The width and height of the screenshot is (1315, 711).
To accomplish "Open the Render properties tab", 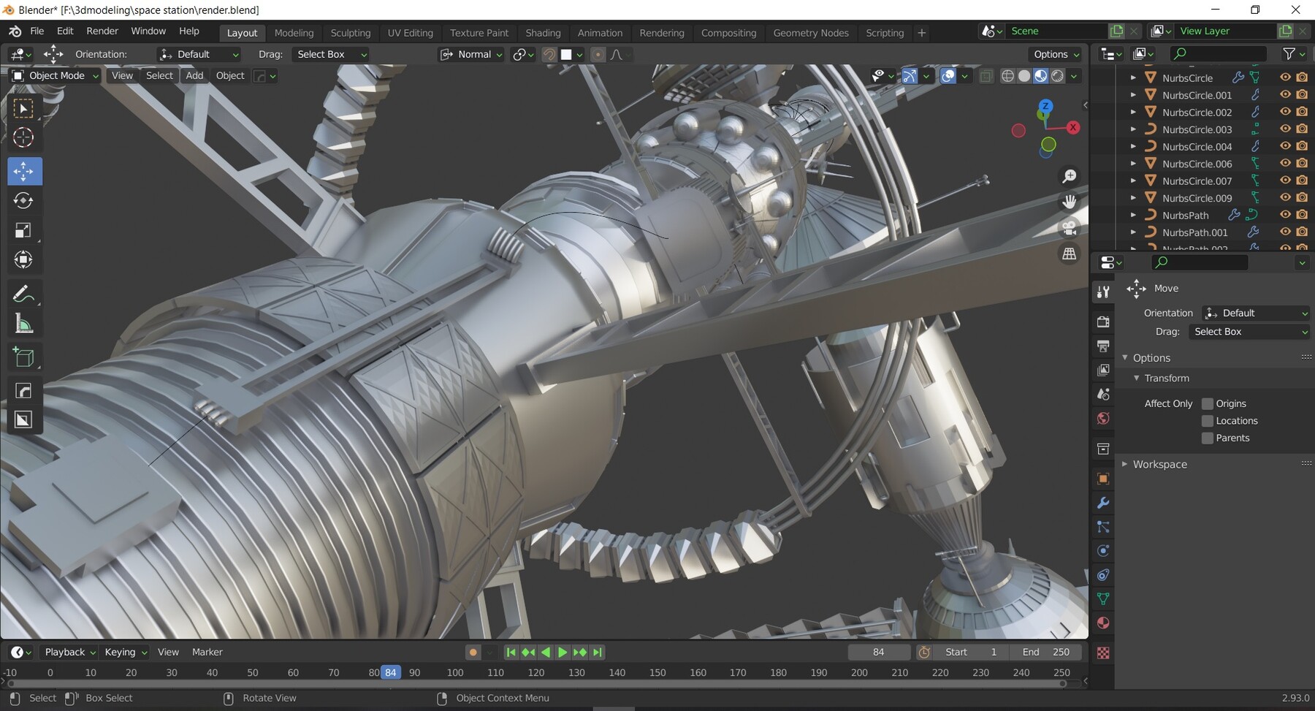I will coord(1103,322).
